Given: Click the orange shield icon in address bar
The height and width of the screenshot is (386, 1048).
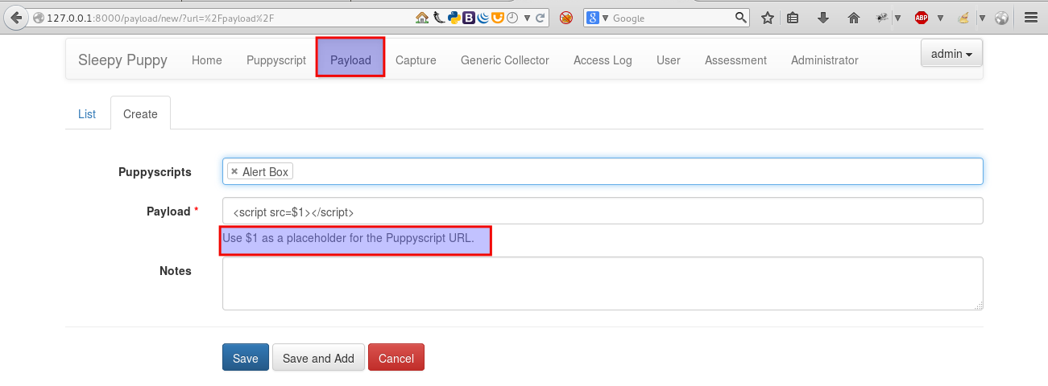Looking at the screenshot, I should point(498,17).
